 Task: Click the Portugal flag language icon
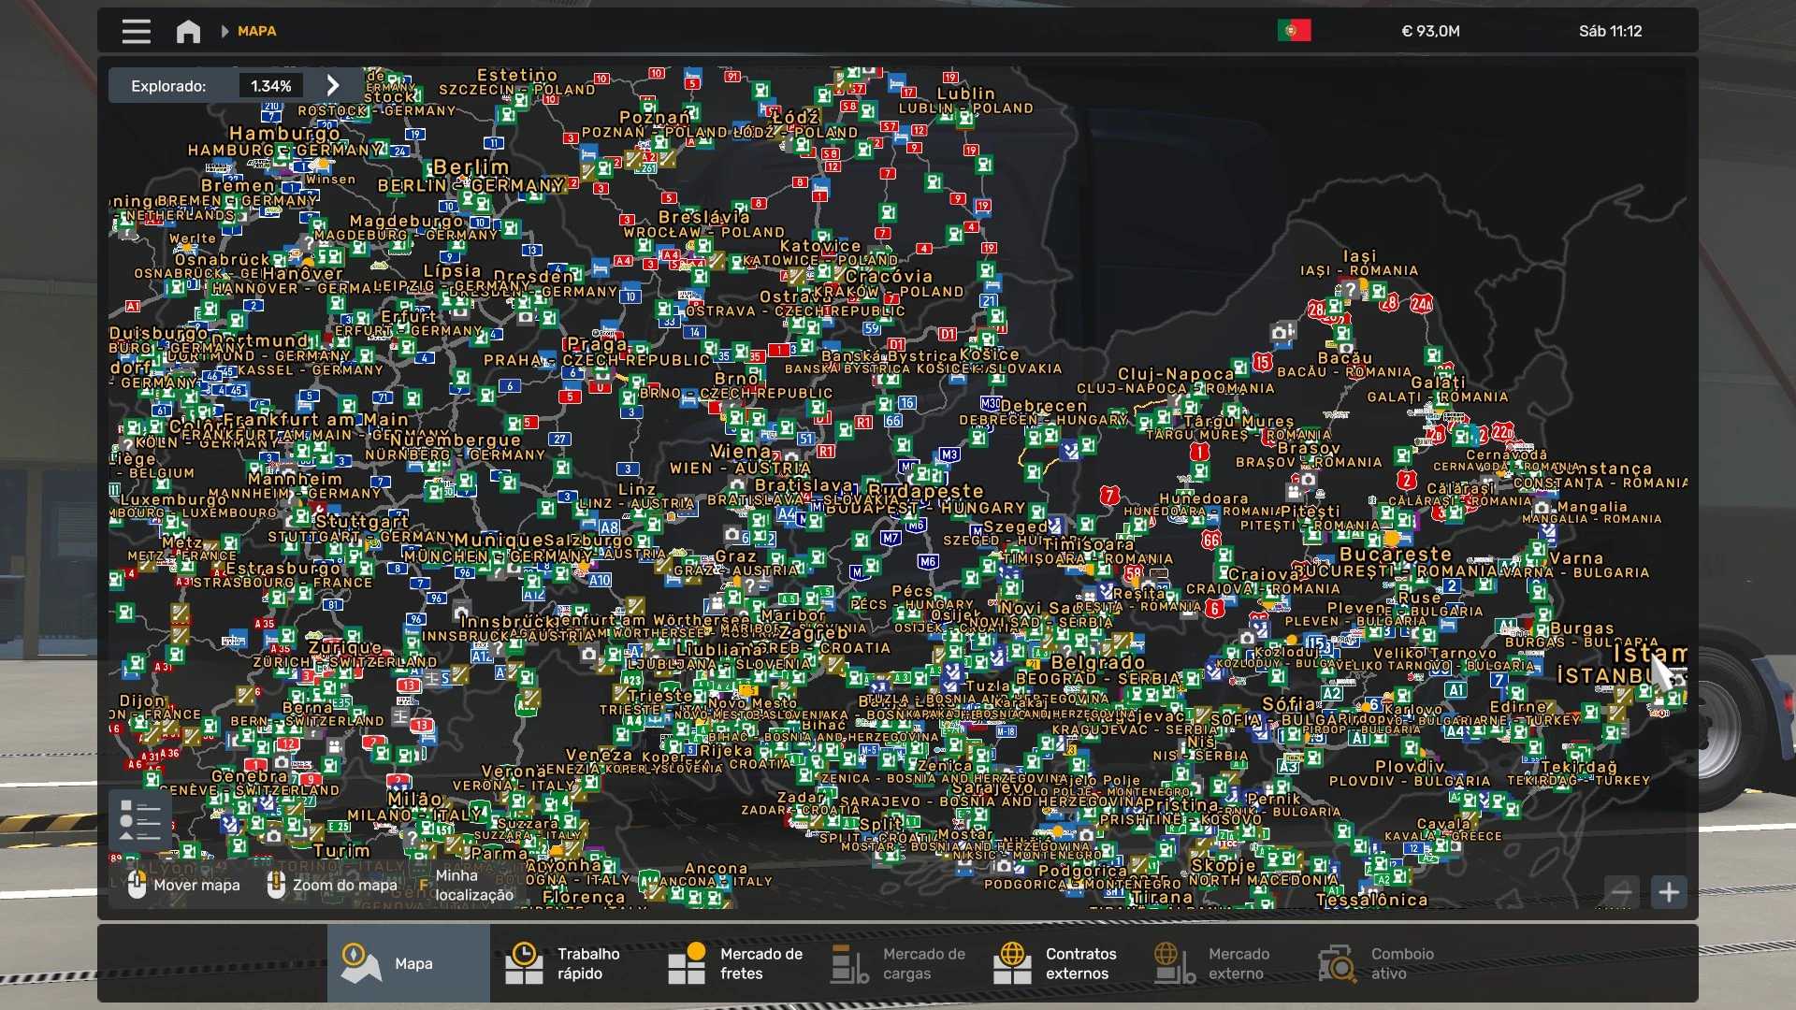point(1294,31)
